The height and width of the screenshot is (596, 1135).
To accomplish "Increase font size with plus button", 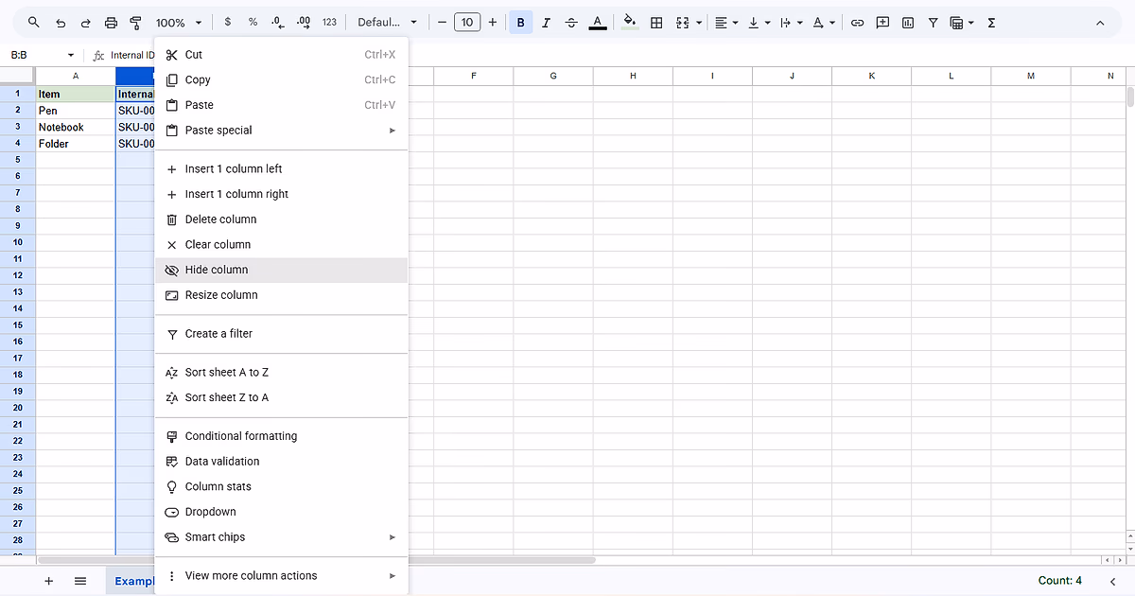I will (493, 22).
